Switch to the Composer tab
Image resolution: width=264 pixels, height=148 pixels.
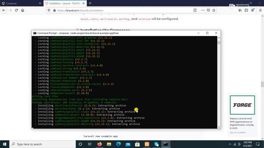[21, 3]
